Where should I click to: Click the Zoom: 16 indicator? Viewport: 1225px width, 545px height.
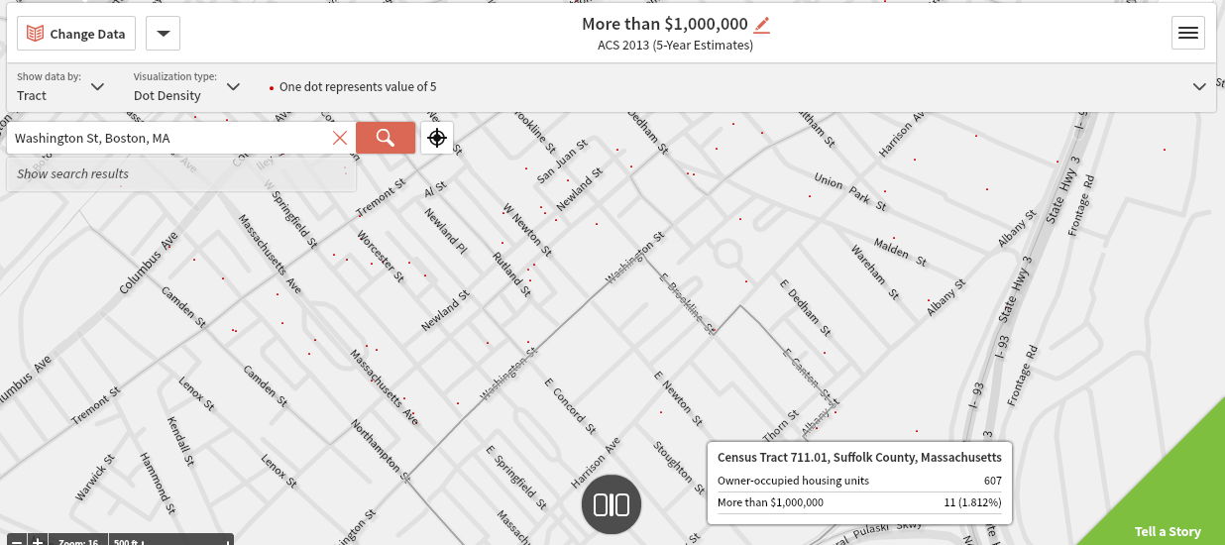click(77, 542)
